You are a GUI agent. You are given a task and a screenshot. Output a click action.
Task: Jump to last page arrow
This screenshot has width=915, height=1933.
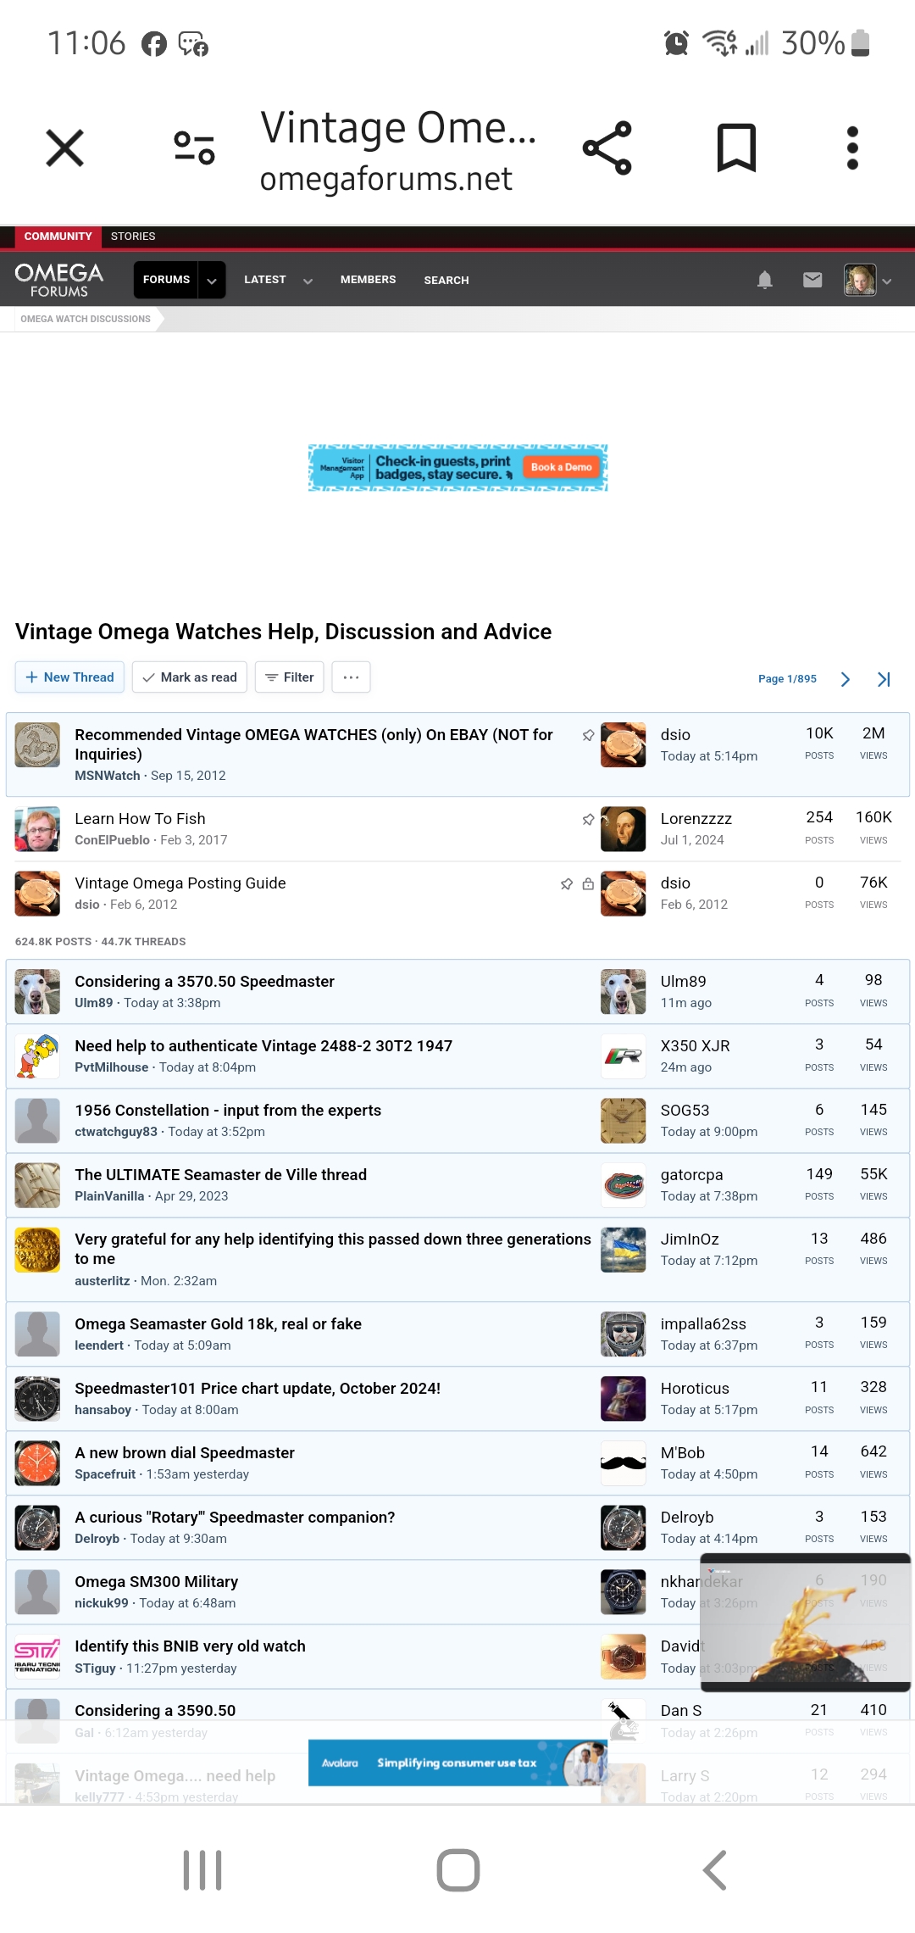pos(884,679)
